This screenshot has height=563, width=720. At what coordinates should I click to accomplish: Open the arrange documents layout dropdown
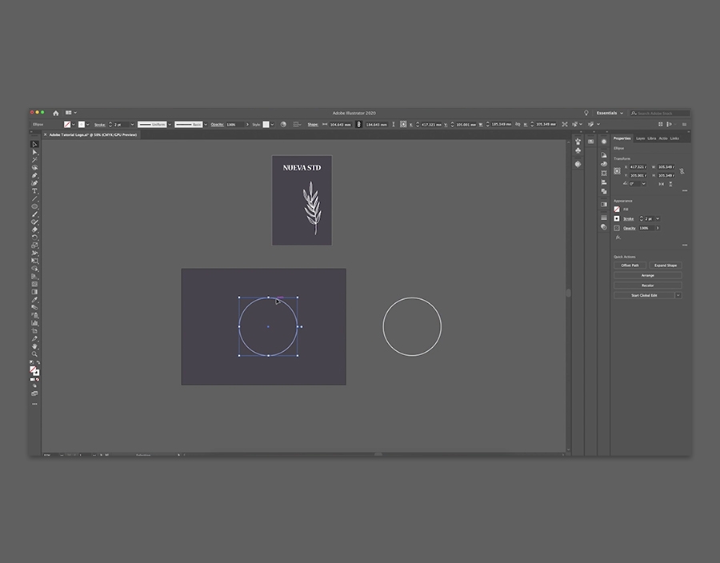coord(70,113)
